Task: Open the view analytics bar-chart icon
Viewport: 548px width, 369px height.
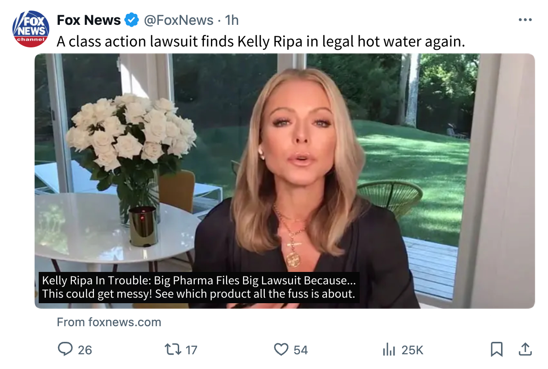Action: (389, 349)
